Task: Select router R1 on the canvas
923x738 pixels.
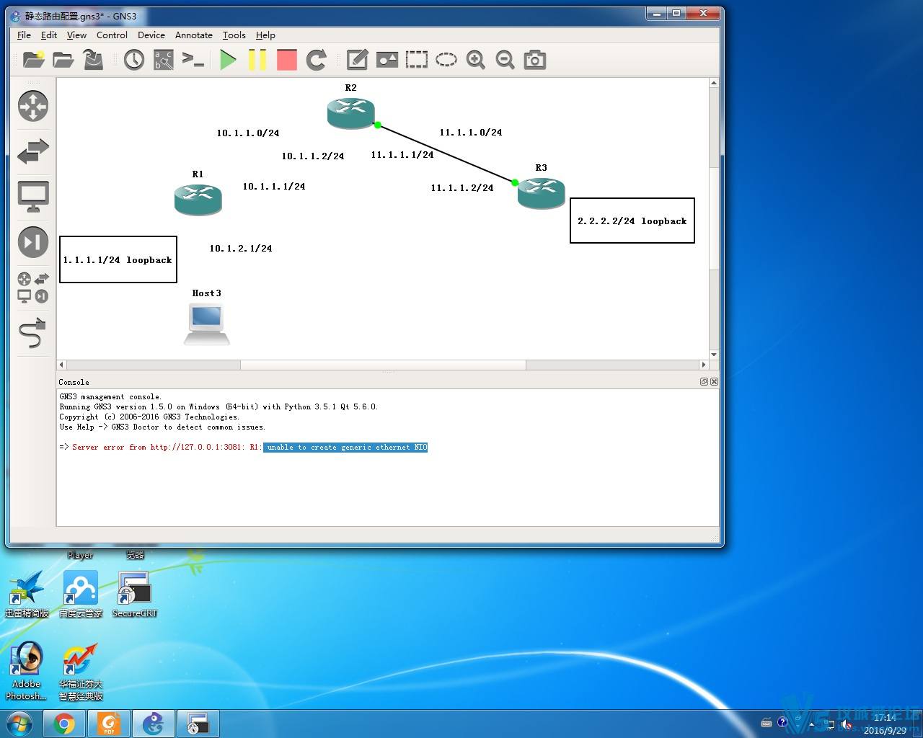Action: 198,200
